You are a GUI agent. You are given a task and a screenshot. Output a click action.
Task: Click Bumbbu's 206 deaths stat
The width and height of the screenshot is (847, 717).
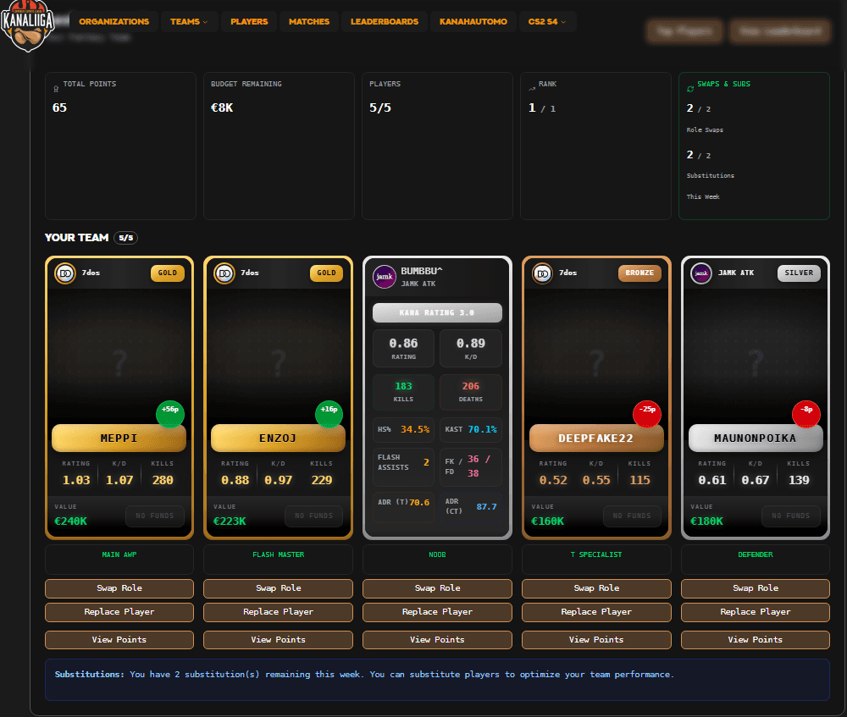pyautogui.click(x=470, y=392)
